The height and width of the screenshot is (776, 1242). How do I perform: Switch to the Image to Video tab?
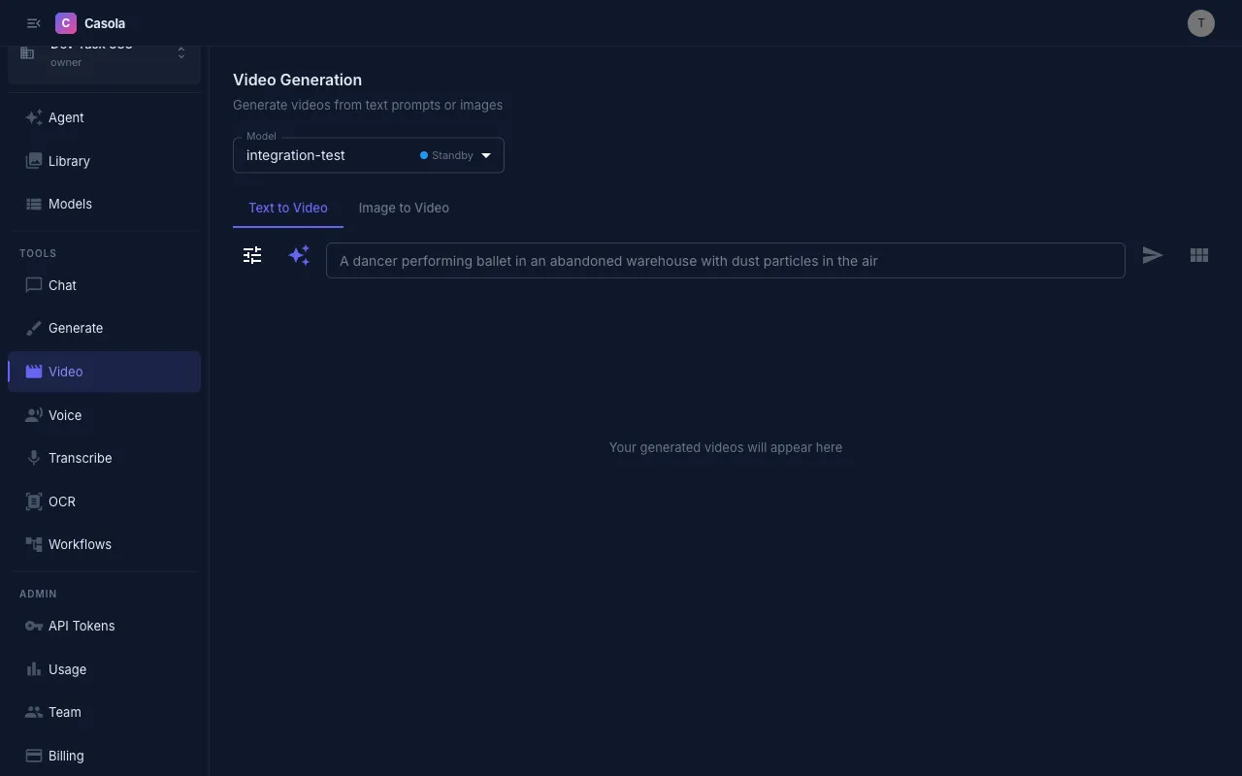(x=404, y=208)
